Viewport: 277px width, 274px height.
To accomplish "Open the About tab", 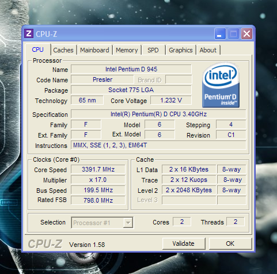I will 208,50.
